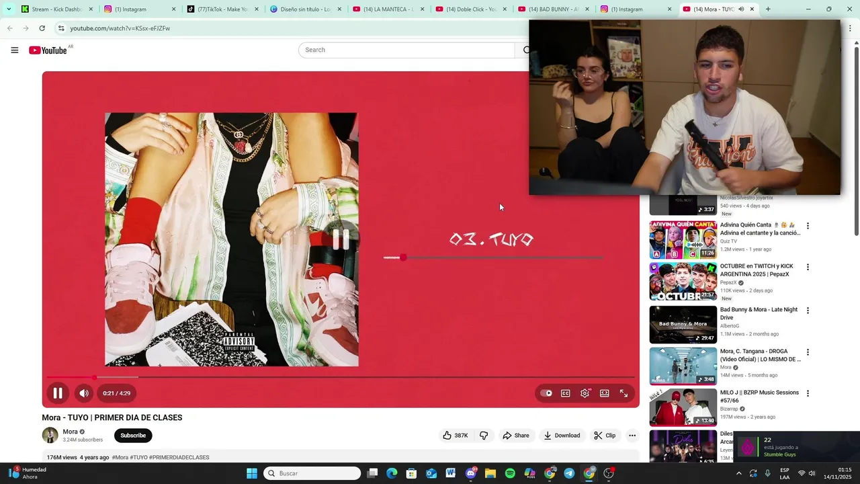Create a clip with the Clip button
The width and height of the screenshot is (860, 484).
coord(605,436)
